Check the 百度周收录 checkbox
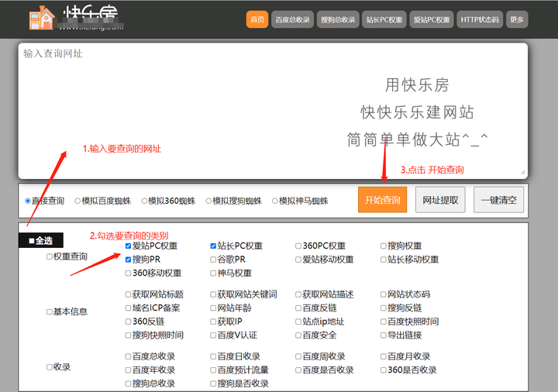 pyautogui.click(x=298, y=356)
